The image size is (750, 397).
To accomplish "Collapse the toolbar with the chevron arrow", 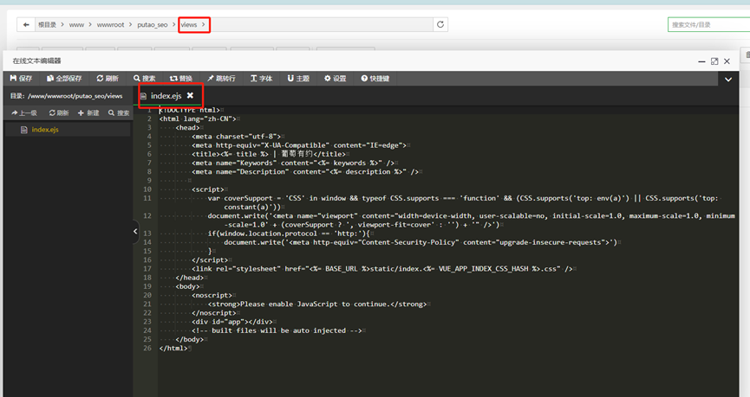I will (x=728, y=80).
